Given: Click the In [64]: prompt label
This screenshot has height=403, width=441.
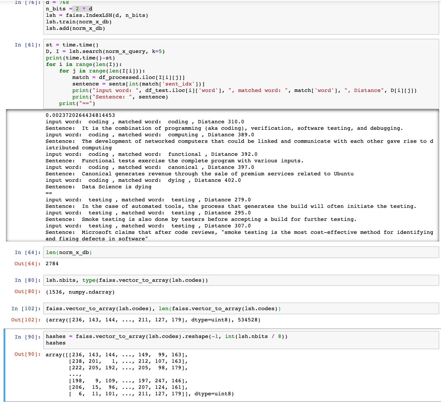Looking at the screenshot, I should 28,253.
